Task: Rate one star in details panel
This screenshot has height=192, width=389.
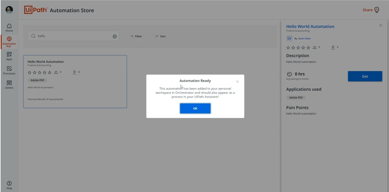Action: (288, 47)
